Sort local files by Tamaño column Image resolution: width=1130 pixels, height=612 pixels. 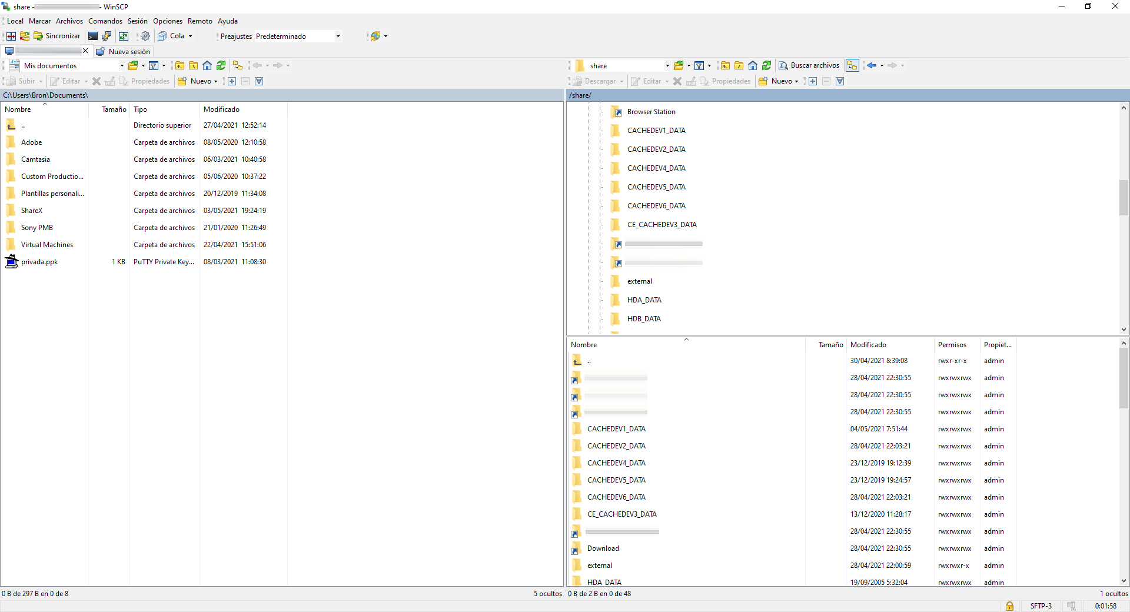pyautogui.click(x=109, y=109)
